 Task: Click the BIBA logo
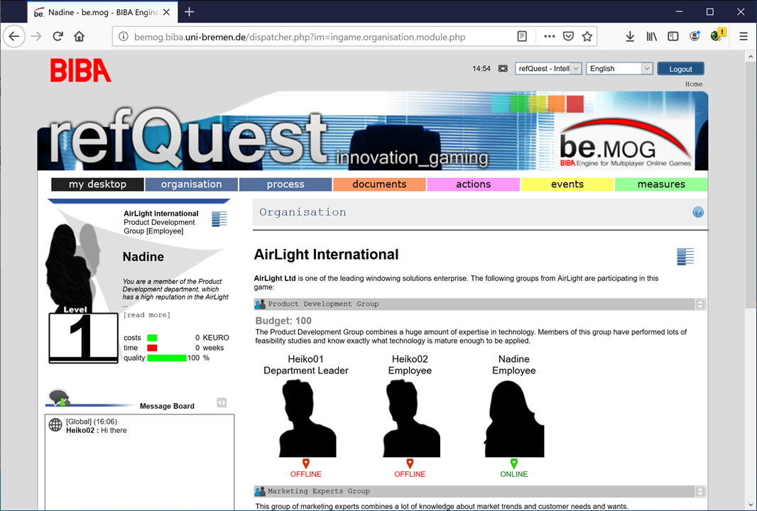point(81,70)
